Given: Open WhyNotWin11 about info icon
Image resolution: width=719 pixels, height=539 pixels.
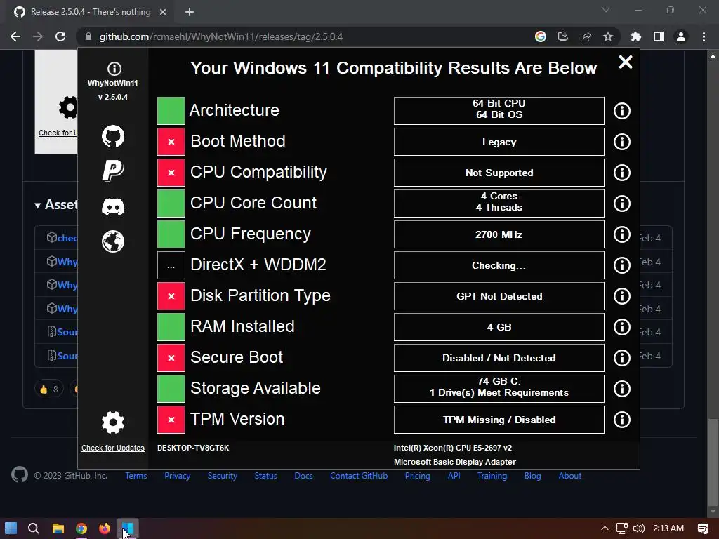Looking at the screenshot, I should point(114,69).
